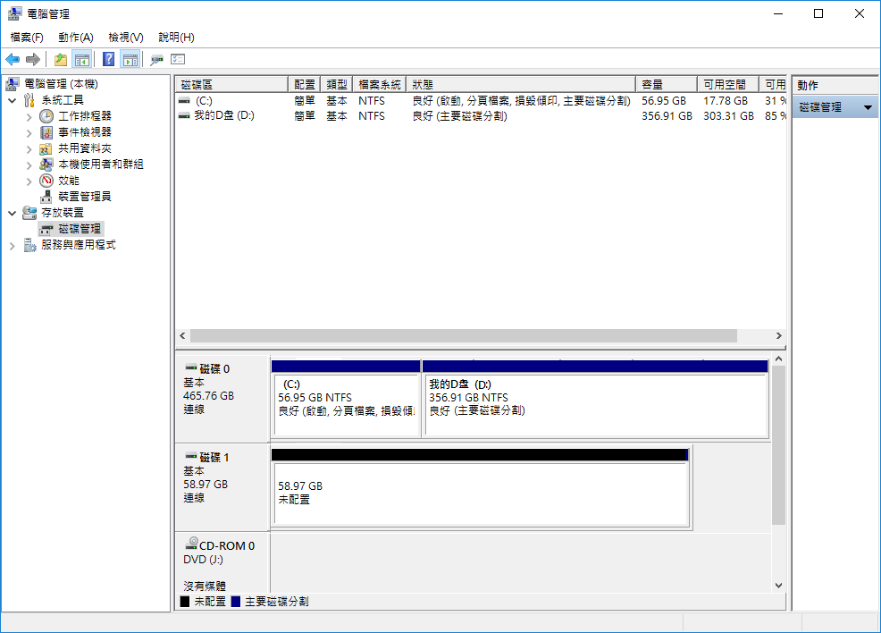
Task: Collapse the 系統工具 node
Action: click(13, 101)
